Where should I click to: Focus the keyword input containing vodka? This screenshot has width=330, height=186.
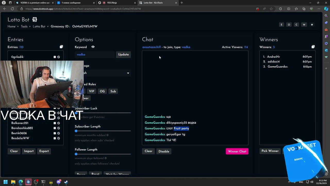click(x=95, y=55)
